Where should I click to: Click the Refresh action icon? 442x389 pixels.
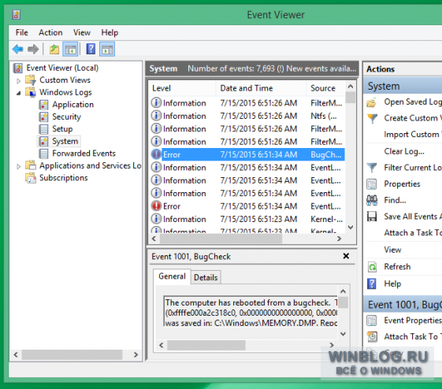[x=372, y=267]
